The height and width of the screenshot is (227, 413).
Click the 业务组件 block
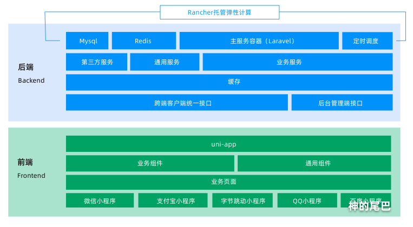[x=150, y=163]
